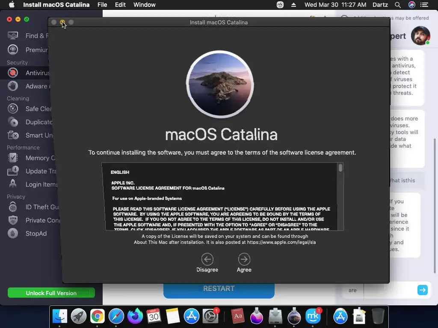Open Dictionary from the Dock

pyautogui.click(x=238, y=316)
